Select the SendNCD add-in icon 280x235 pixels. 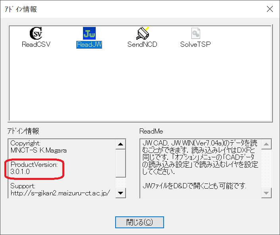click(x=142, y=33)
